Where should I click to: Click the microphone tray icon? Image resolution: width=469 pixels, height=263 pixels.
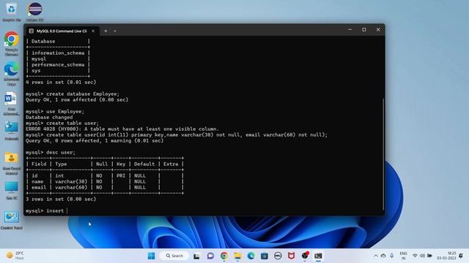(x=391, y=256)
